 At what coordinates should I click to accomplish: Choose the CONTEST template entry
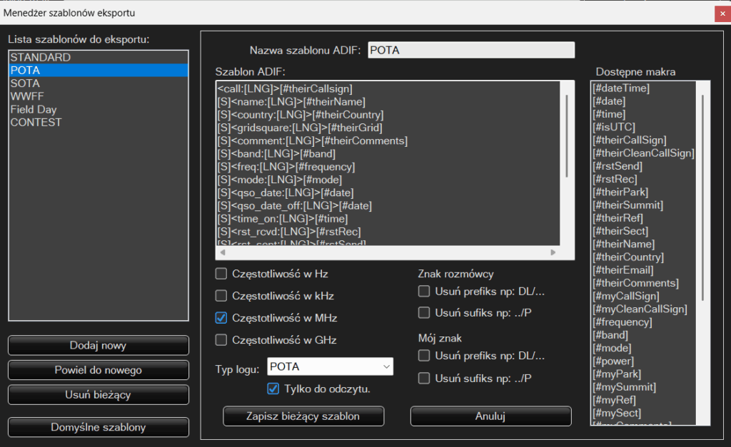click(36, 122)
